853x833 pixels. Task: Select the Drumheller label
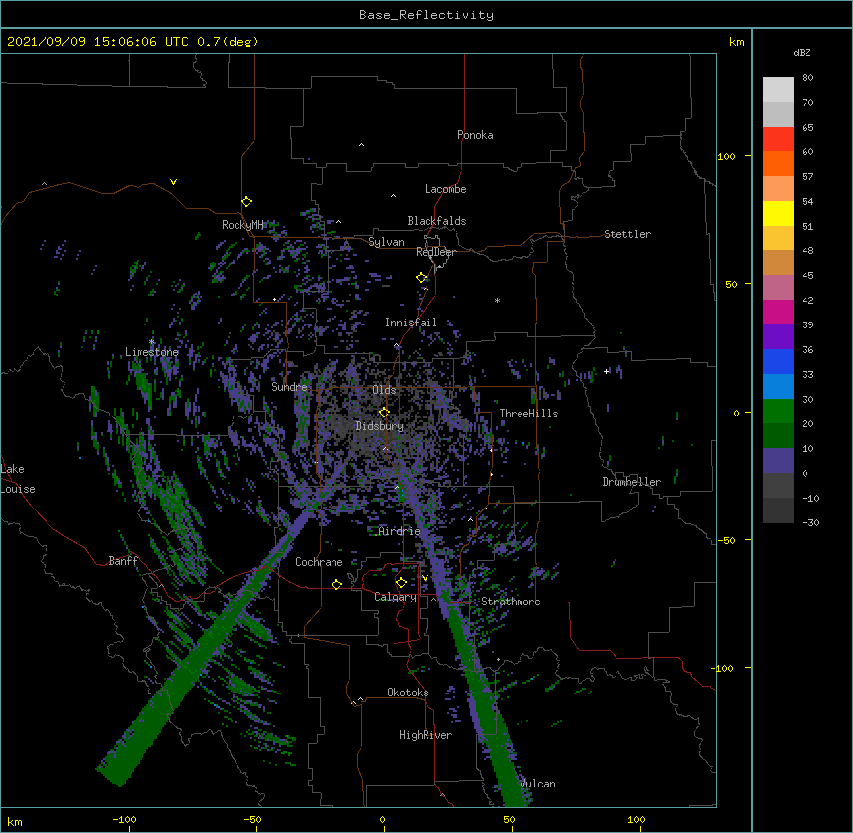631,482
